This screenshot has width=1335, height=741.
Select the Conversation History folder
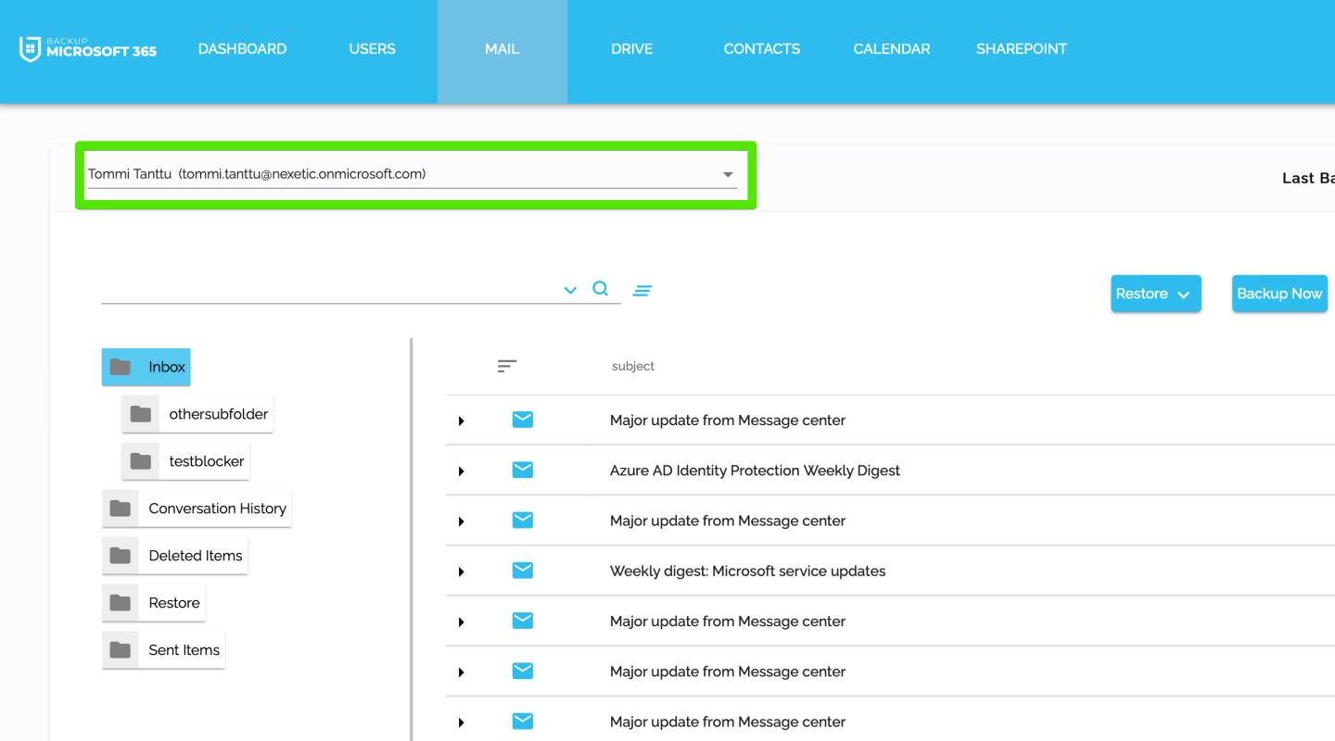click(197, 509)
